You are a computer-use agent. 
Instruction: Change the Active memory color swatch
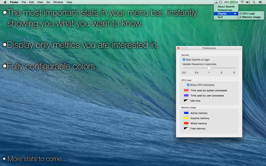[x=186, y=113]
